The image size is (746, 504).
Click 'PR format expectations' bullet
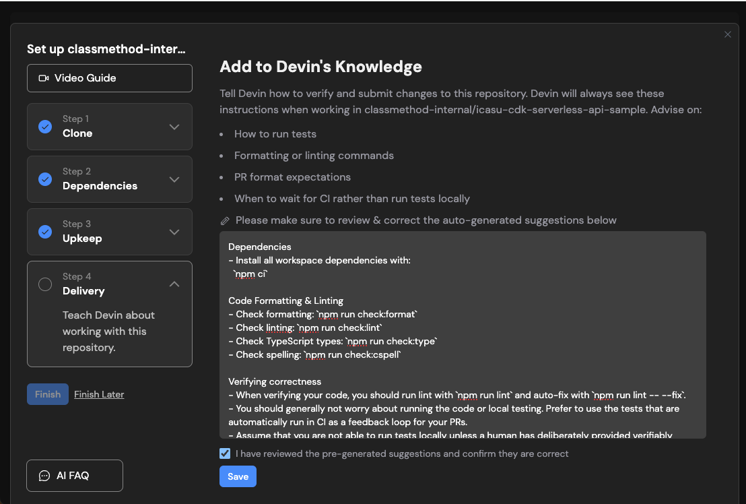(x=292, y=177)
